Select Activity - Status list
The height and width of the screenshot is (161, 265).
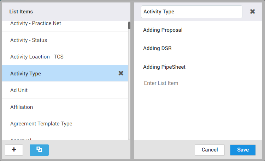coord(29,40)
